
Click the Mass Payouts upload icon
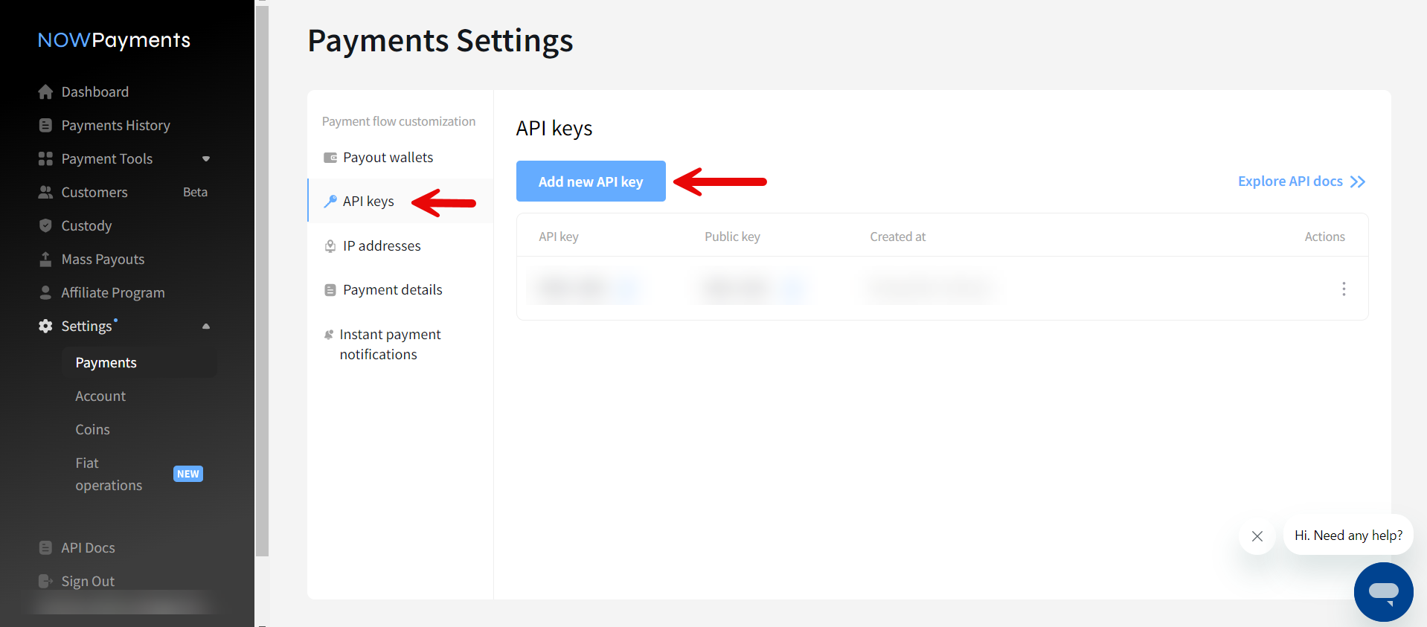tap(45, 259)
